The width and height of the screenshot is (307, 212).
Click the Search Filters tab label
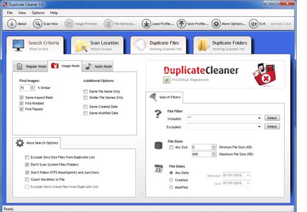pos(170,97)
